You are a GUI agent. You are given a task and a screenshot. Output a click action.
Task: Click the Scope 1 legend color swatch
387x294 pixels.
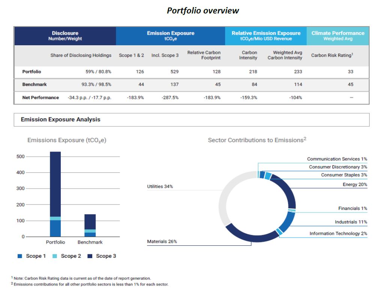click(x=20, y=256)
